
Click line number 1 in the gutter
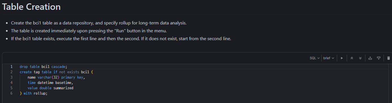11,67
